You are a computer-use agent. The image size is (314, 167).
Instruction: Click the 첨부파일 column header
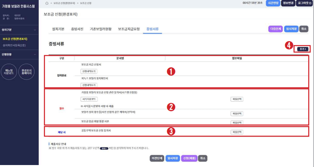click(237, 58)
